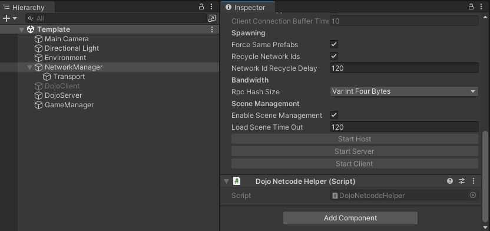Toggle the Inspector lock icon
Viewport: 490px width, 231px height.
point(471,6)
